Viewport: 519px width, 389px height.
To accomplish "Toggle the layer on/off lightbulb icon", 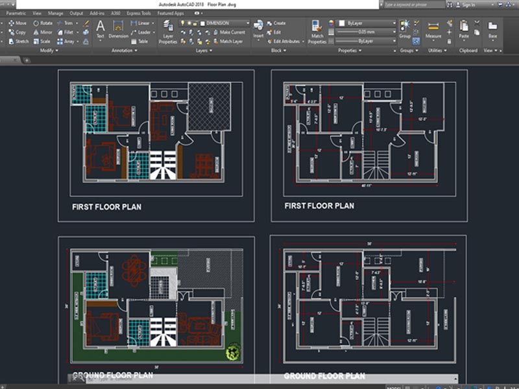I will (182, 23).
